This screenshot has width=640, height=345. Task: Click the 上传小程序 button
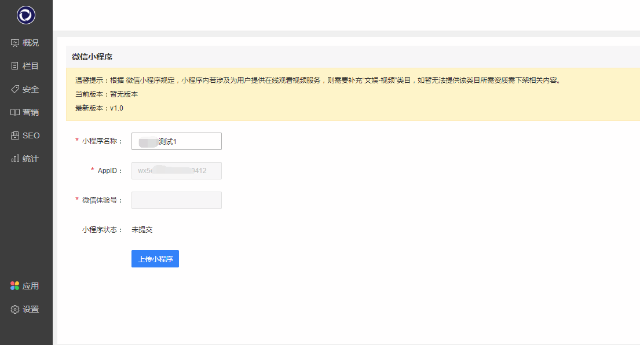[155, 259]
